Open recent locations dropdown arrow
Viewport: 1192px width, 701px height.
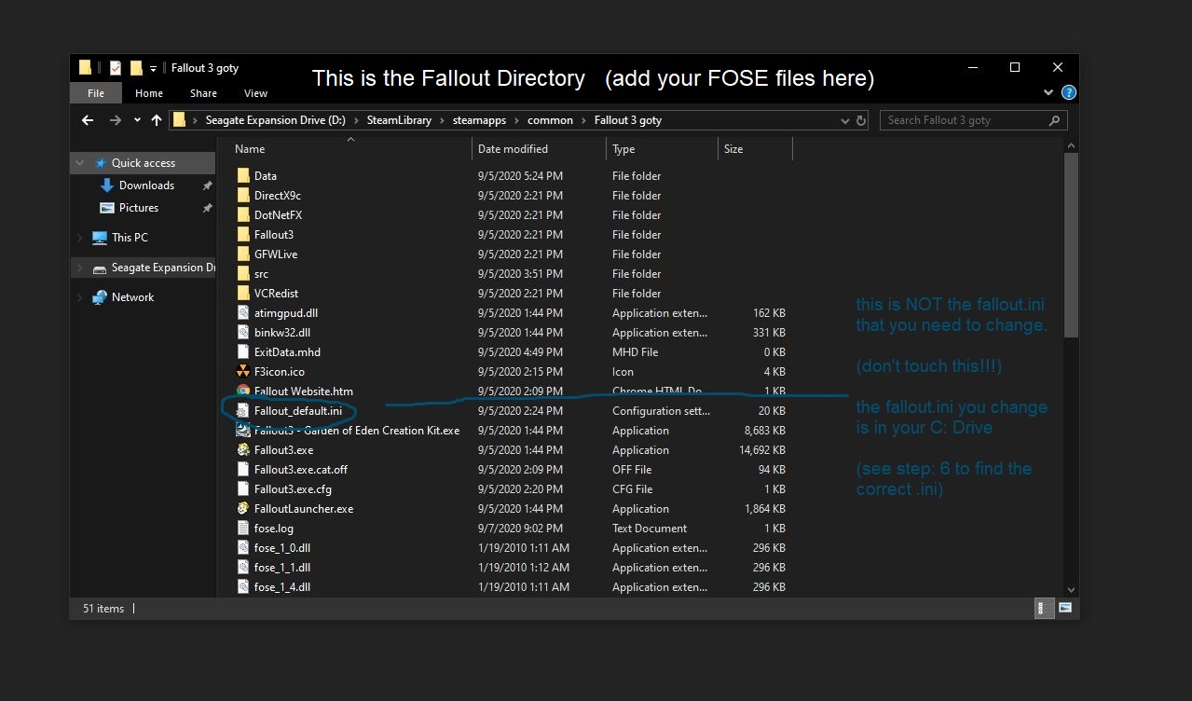[137, 120]
